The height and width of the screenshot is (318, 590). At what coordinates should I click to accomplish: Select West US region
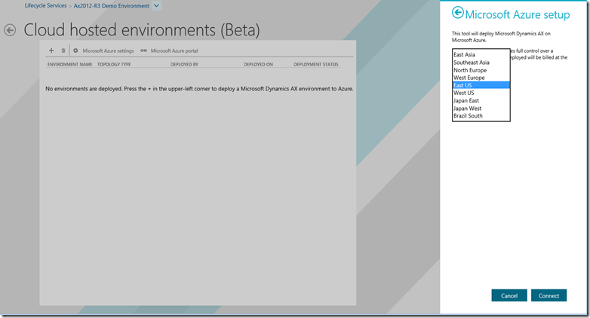click(x=481, y=93)
